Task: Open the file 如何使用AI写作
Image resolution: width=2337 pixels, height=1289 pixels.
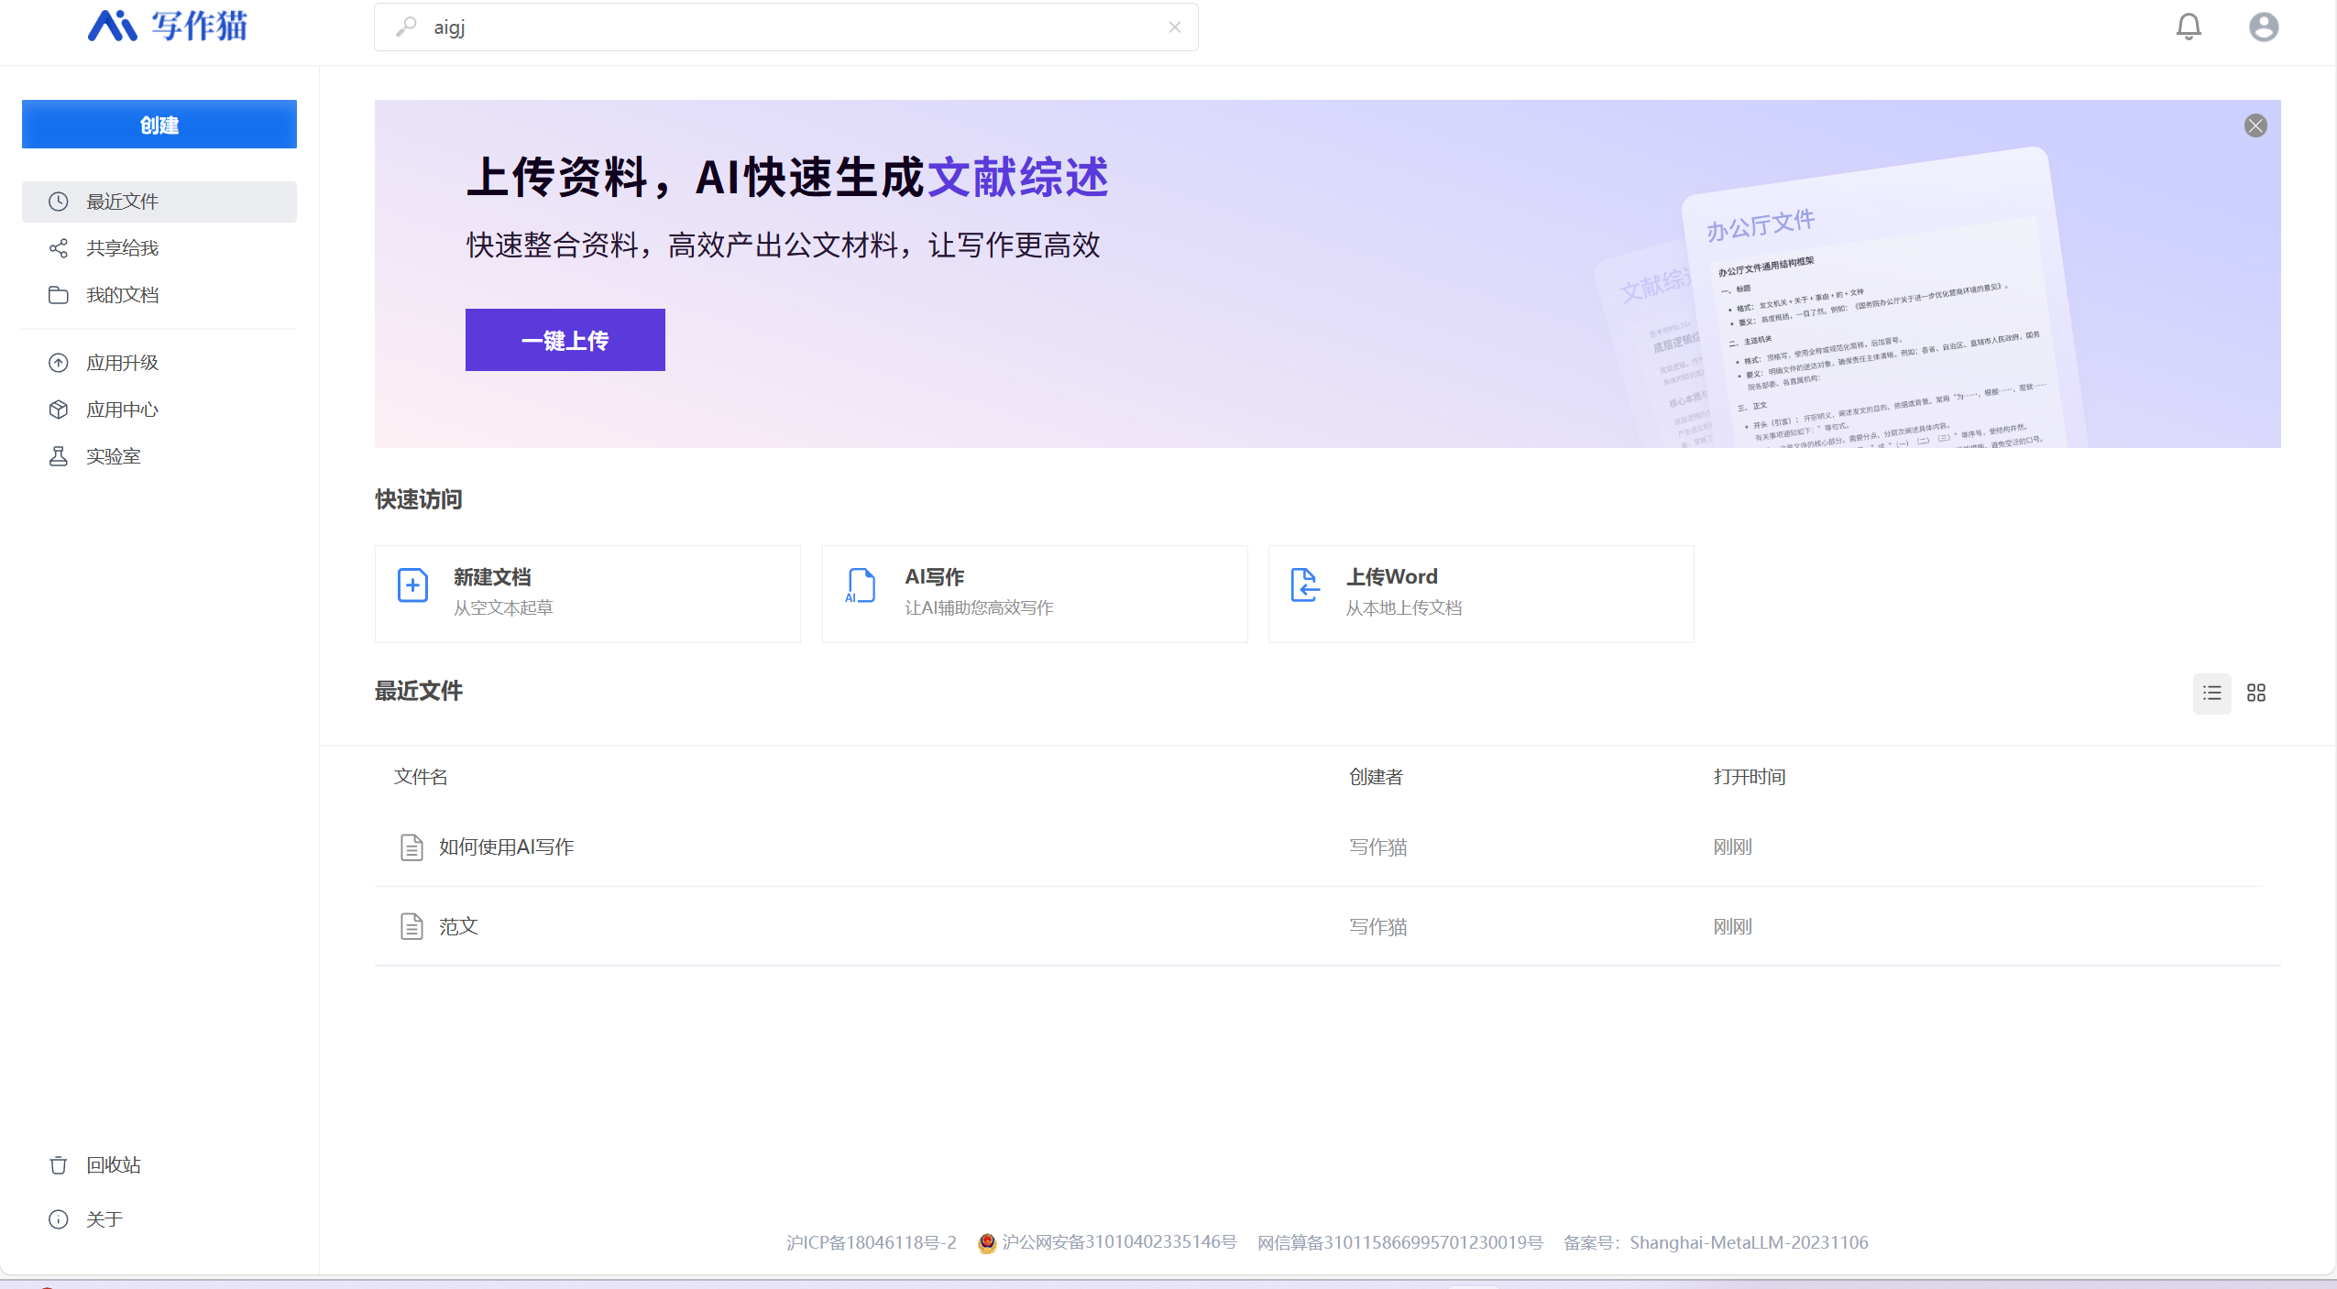Action: (x=506, y=847)
